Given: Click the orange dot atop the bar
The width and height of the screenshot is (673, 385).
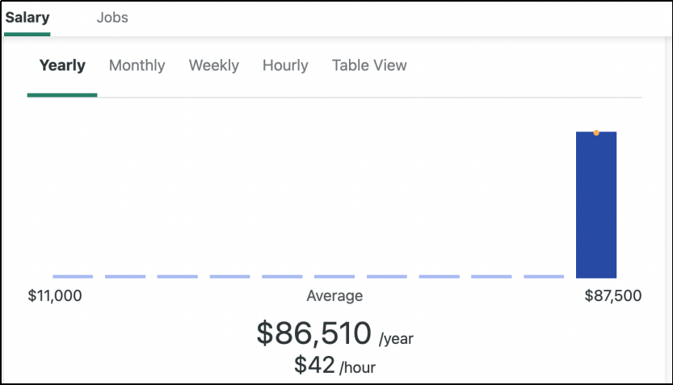Looking at the screenshot, I should pos(596,132).
